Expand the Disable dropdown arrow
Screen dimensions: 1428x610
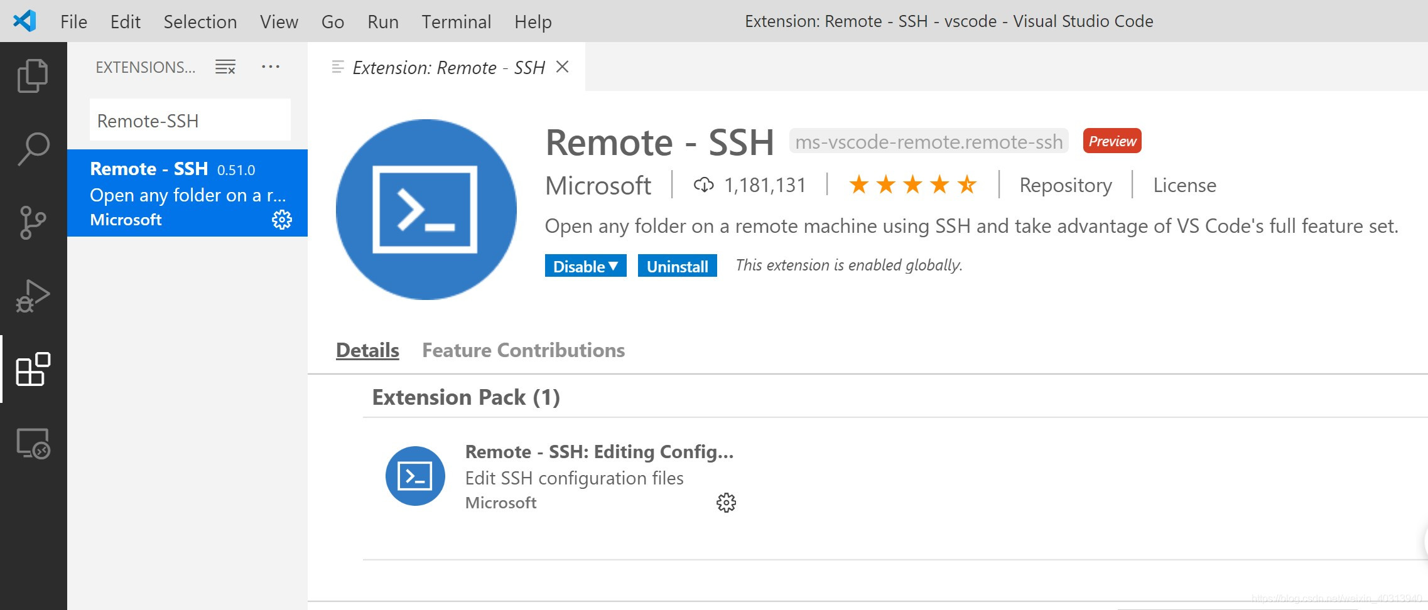click(614, 266)
